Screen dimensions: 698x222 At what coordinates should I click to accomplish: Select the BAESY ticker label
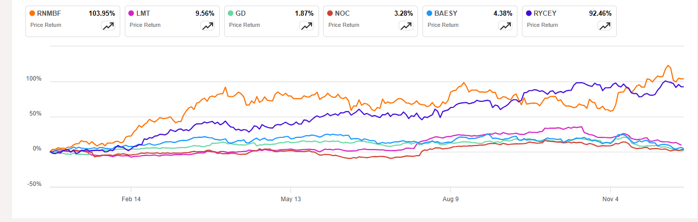446,13
